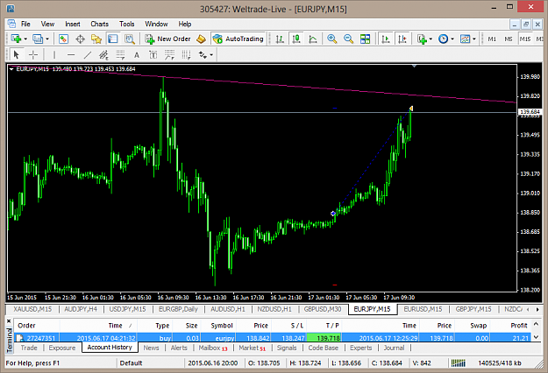Close the Terminal panel with x

9,321
